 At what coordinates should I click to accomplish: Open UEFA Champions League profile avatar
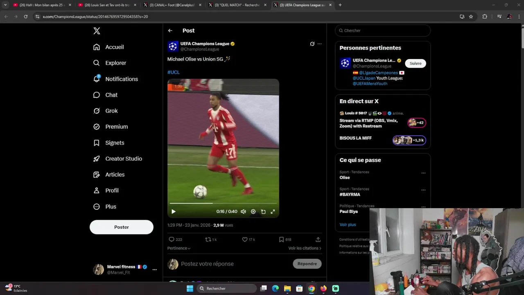(x=173, y=46)
